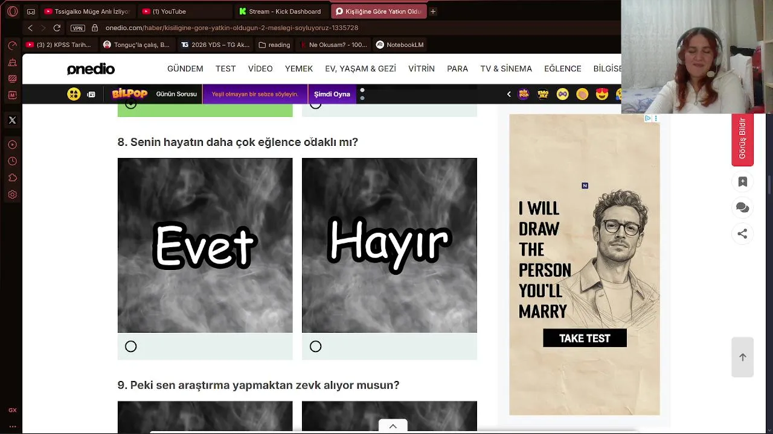The height and width of the screenshot is (434, 773).
Task: Choose the Evet image card
Action: pos(205,245)
